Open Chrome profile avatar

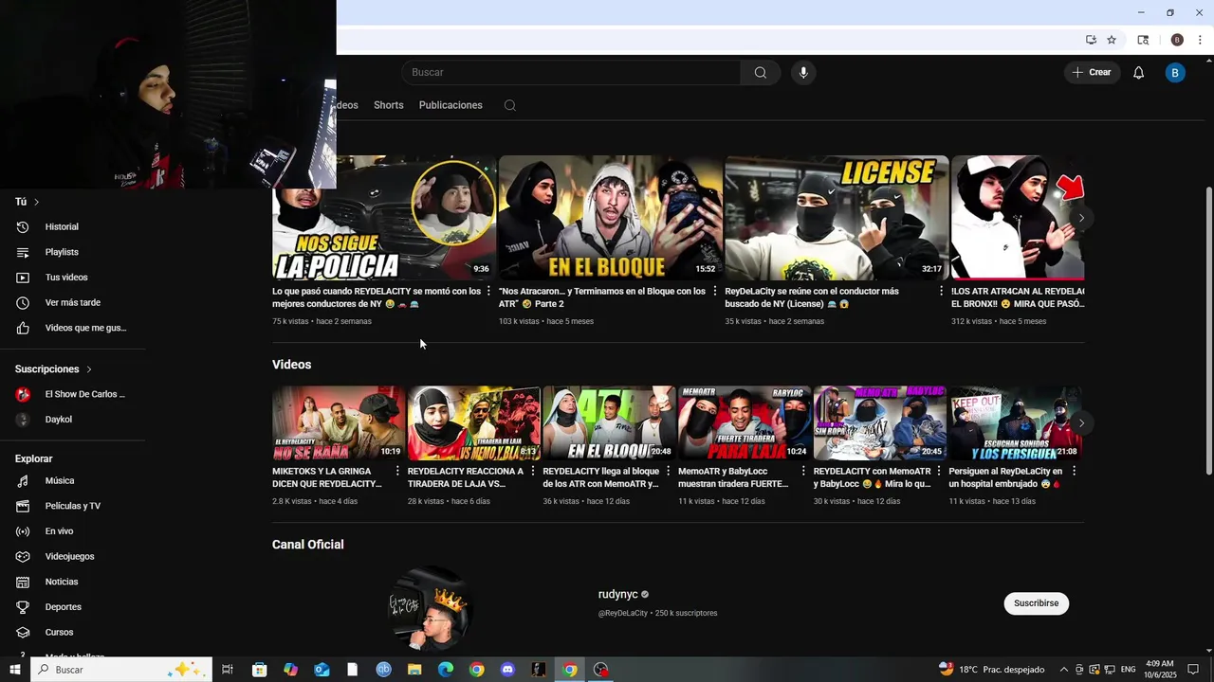tap(1177, 40)
